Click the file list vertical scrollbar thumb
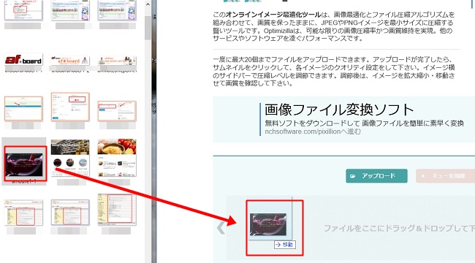The image size is (475, 263). pyautogui.click(x=148, y=28)
